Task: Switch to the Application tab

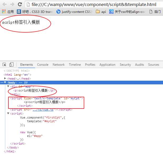Action: click(107, 65)
